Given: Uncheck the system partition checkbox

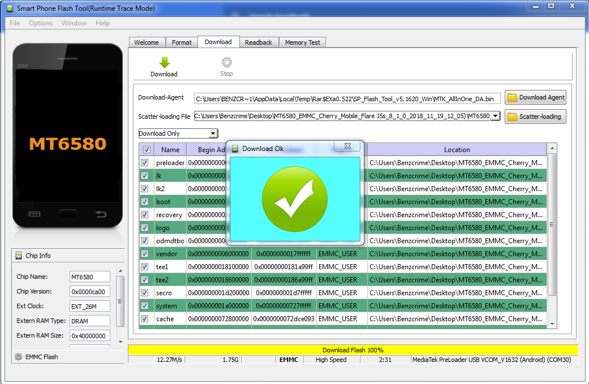Looking at the screenshot, I should coord(145,305).
